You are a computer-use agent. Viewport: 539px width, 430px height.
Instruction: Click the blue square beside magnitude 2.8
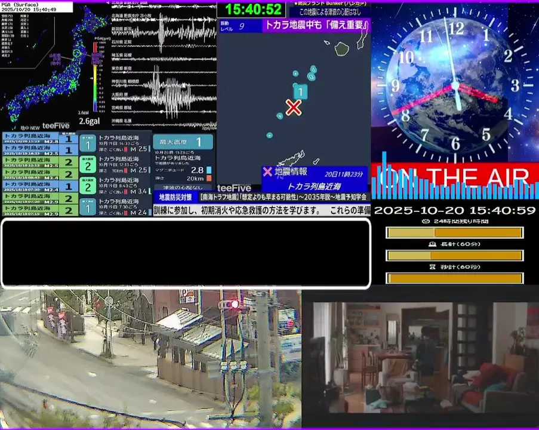pos(209,170)
